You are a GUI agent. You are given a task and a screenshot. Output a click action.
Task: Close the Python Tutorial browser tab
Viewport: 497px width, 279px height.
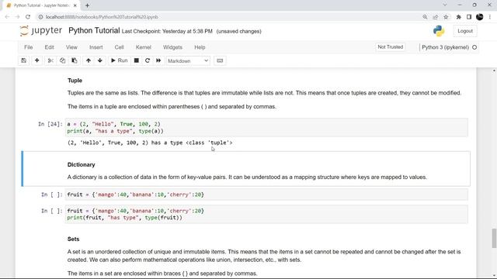[x=75, y=5]
